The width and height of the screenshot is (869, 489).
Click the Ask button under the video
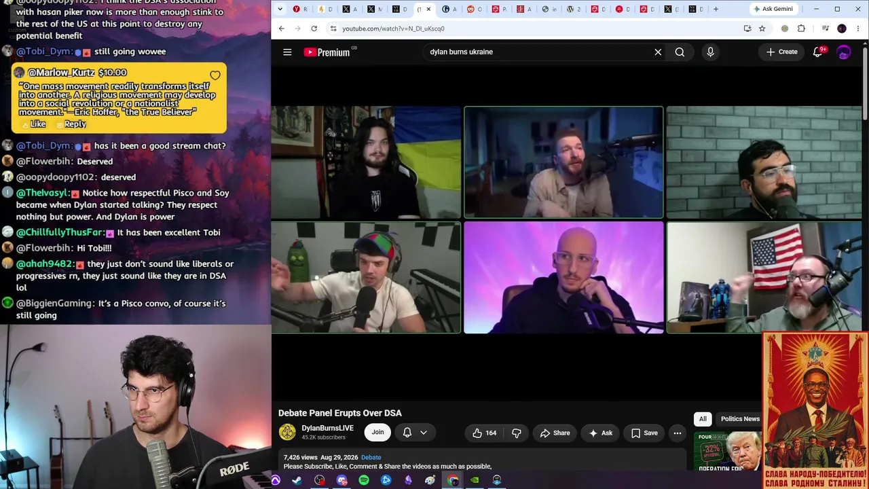tap(600, 433)
